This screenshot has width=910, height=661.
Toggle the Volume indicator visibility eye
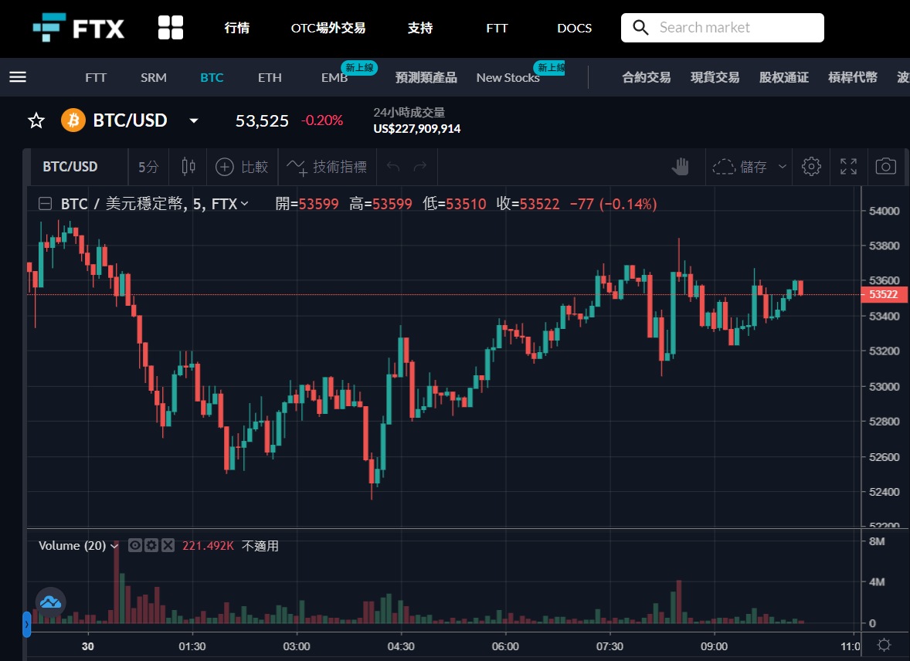pos(134,545)
